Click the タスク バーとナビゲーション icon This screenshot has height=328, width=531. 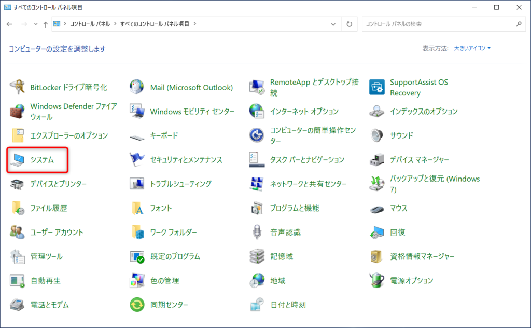point(257,160)
